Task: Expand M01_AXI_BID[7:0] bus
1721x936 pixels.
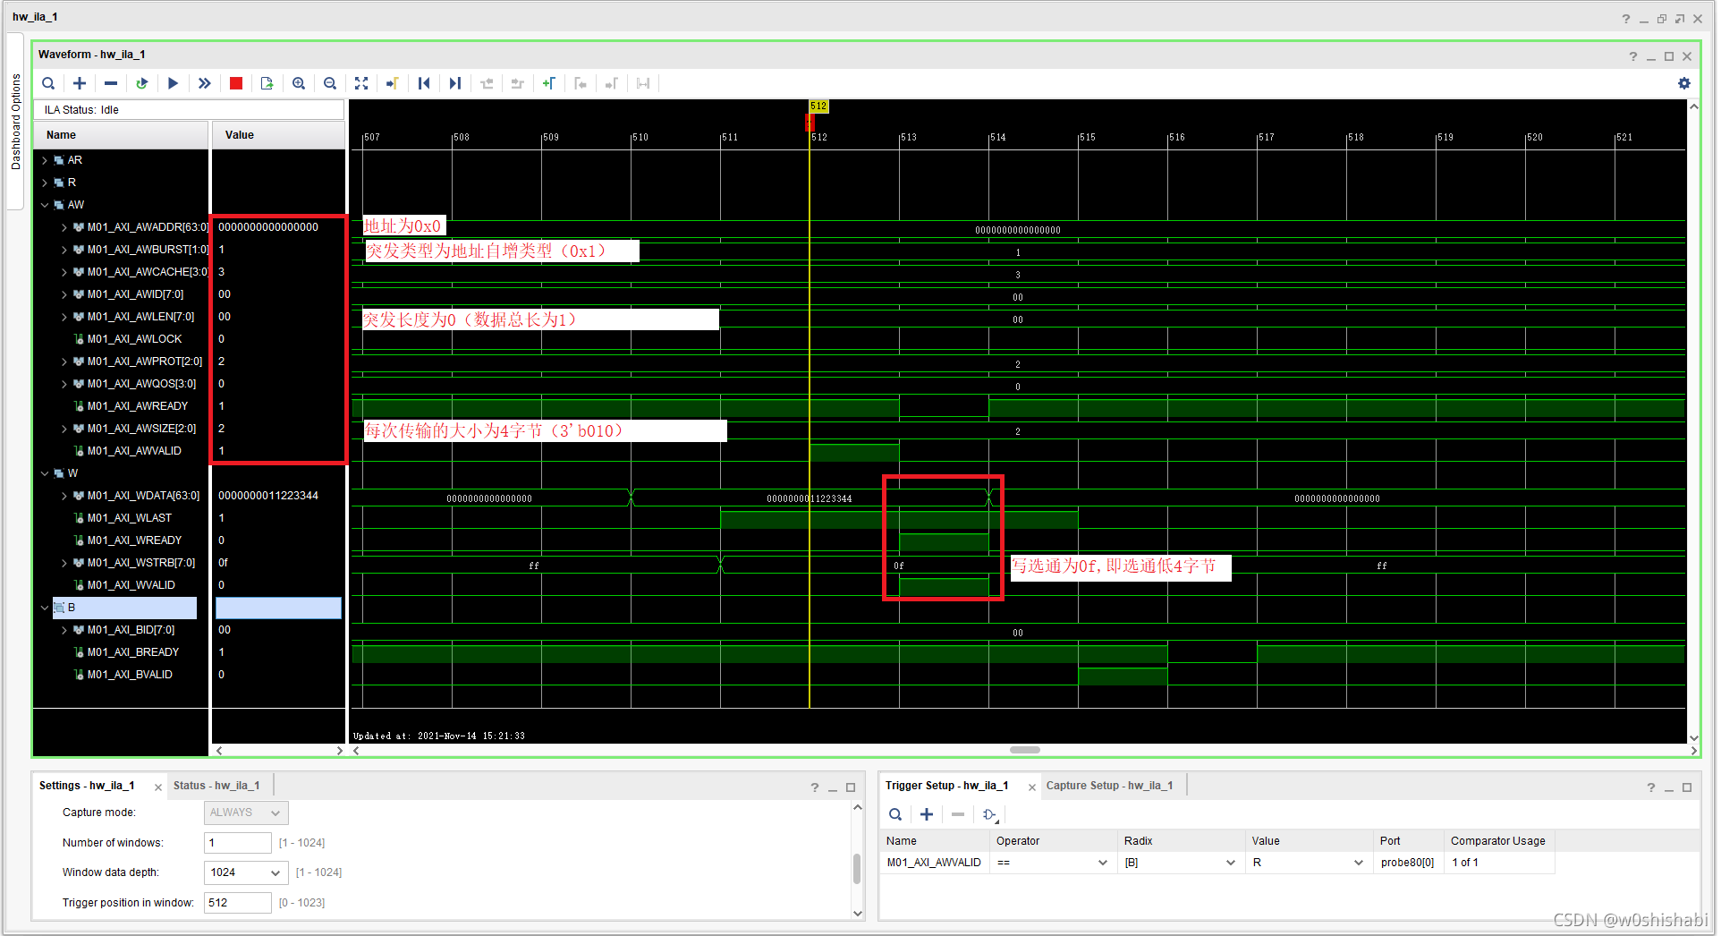Action: tap(64, 630)
